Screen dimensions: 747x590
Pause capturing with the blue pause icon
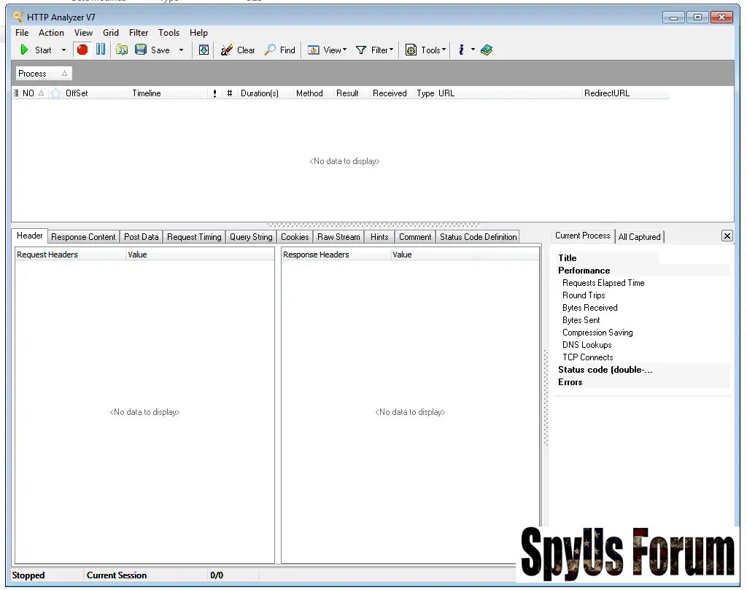coord(101,50)
